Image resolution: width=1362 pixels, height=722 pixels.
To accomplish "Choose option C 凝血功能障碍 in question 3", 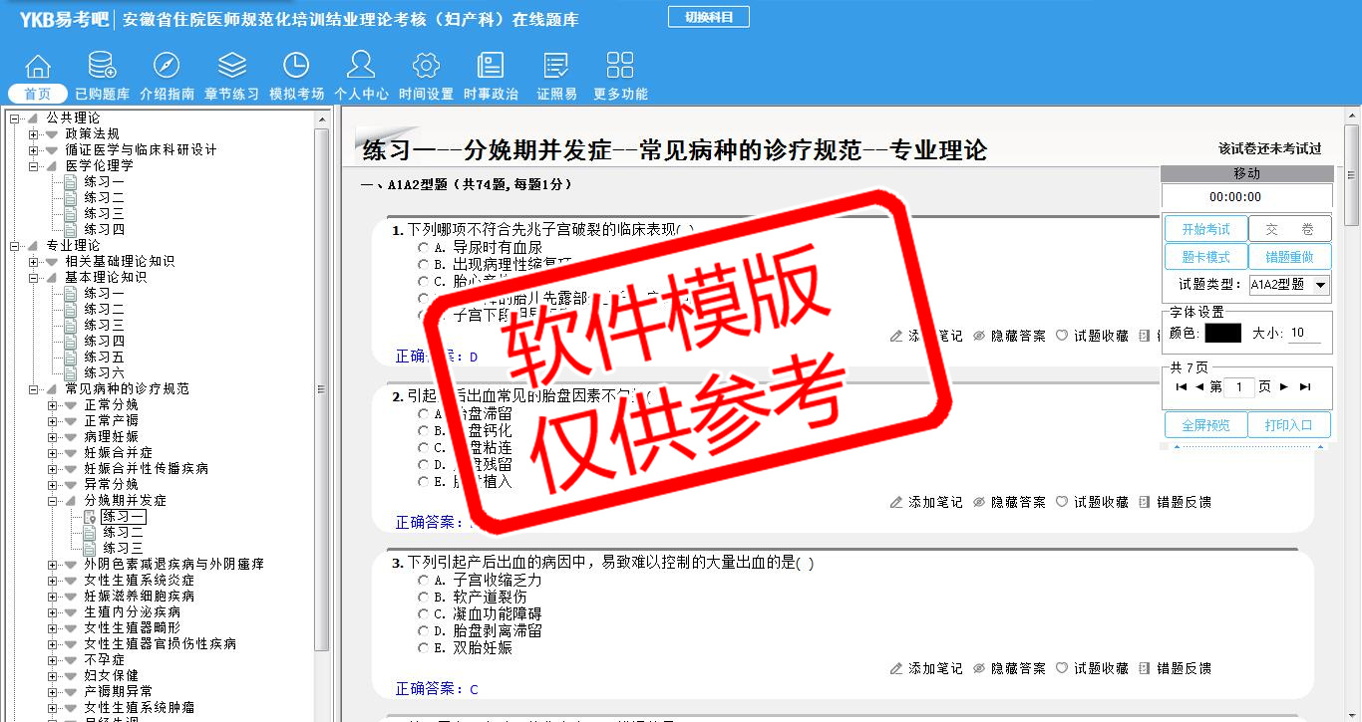I will tap(424, 614).
